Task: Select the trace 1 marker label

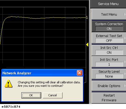Action: tap(87, 17)
